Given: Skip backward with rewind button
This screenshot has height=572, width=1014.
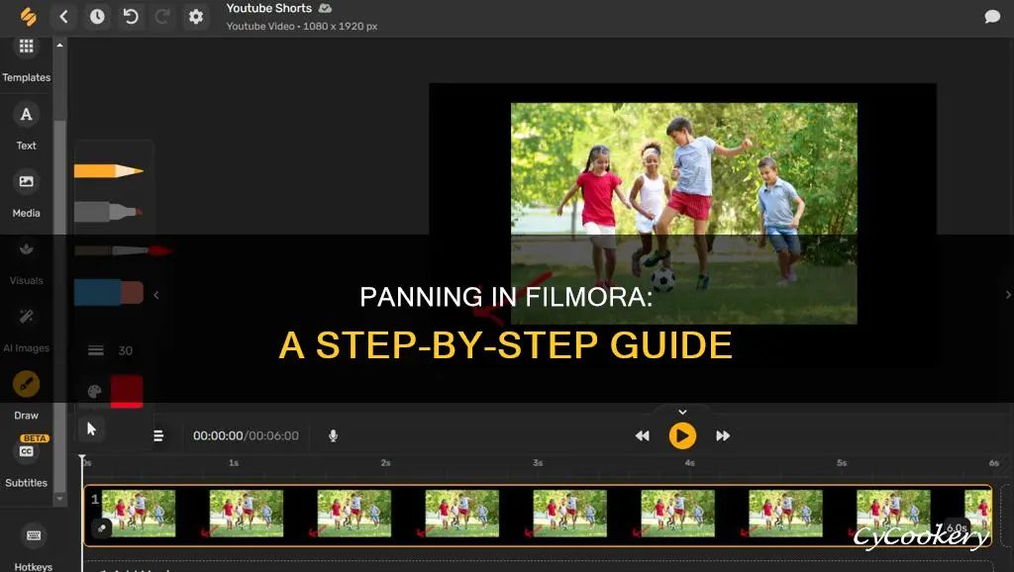Looking at the screenshot, I should click(x=642, y=435).
